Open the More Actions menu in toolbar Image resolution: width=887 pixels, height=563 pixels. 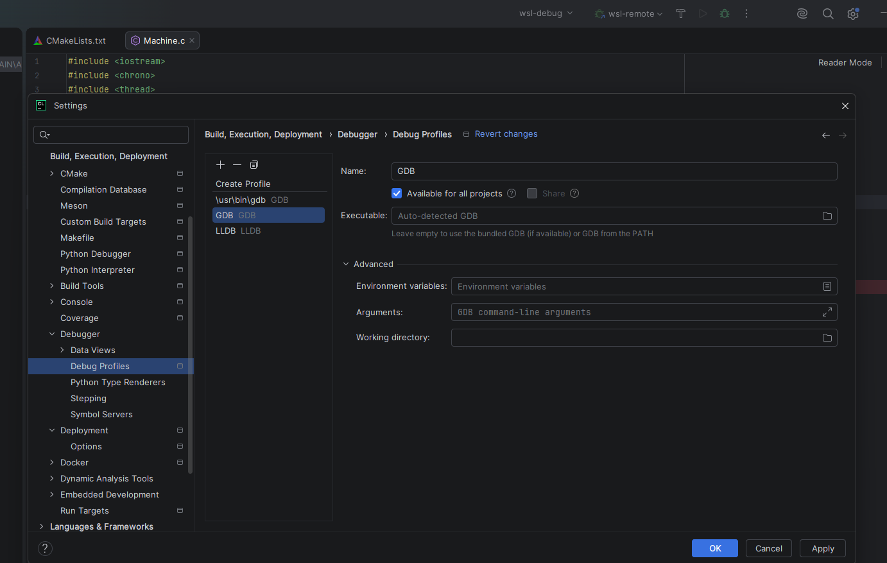click(746, 13)
